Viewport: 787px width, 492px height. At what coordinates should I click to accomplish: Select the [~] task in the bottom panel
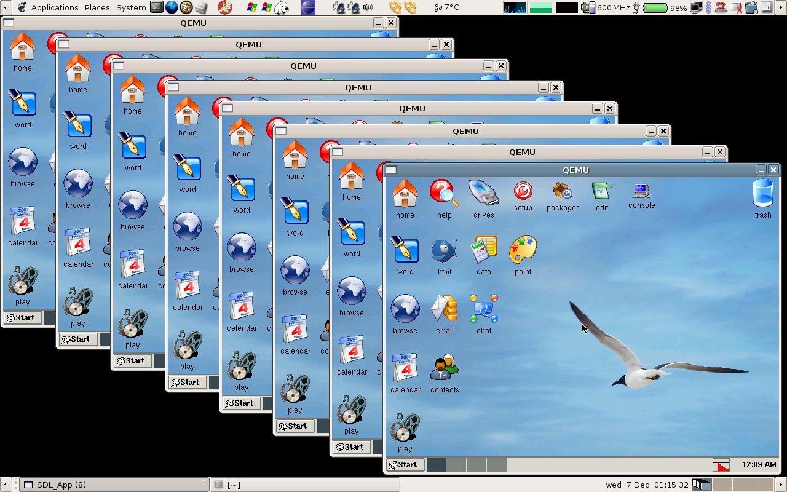304,485
